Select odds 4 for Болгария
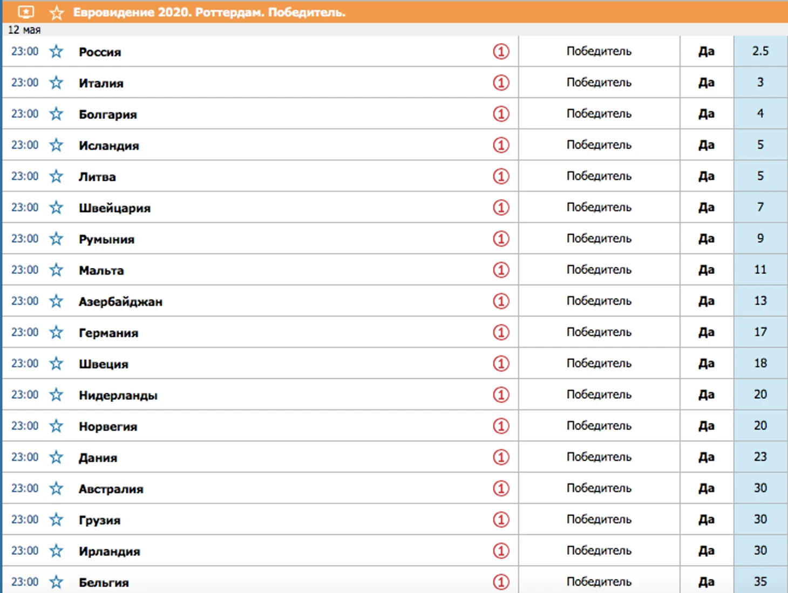This screenshot has width=788, height=593. 760,114
